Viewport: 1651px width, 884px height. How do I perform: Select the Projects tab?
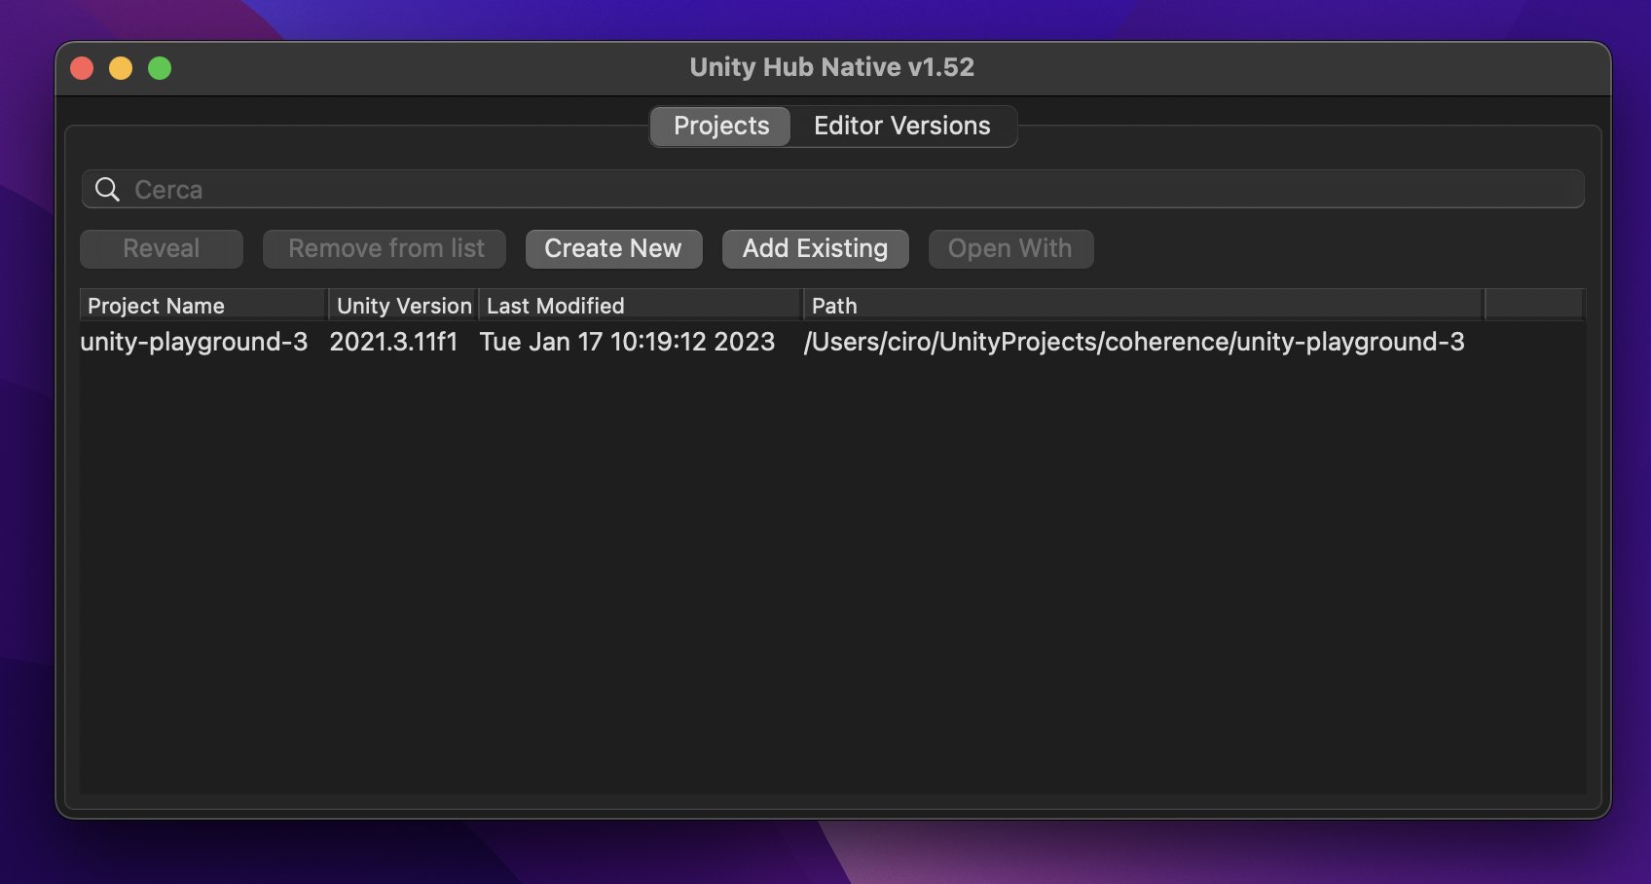(719, 126)
